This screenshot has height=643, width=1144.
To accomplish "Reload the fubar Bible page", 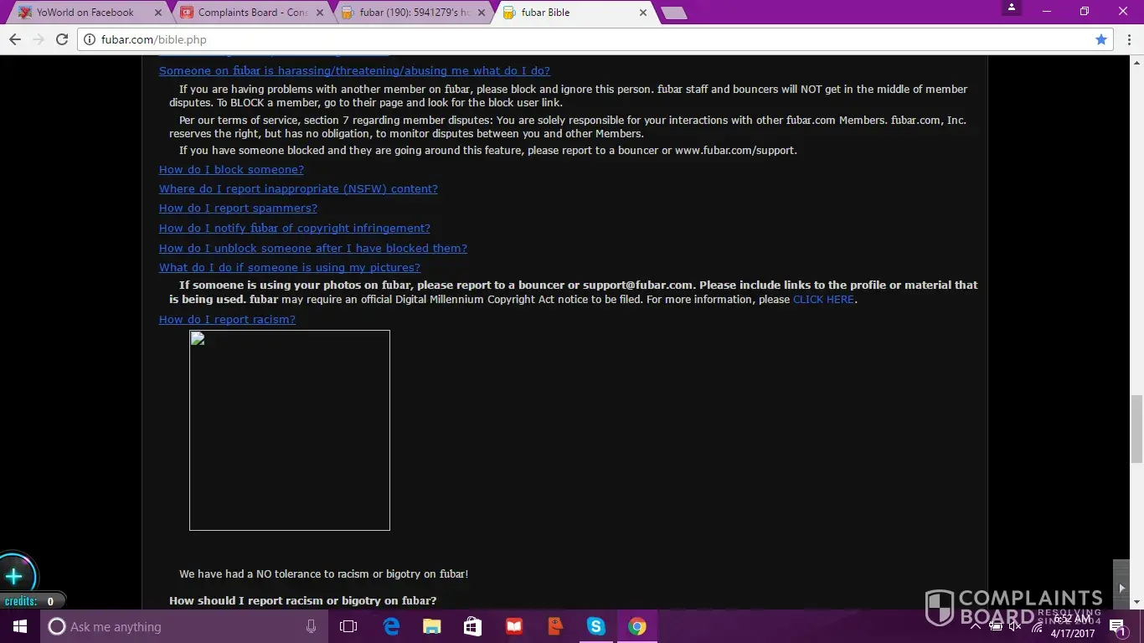I will tap(62, 39).
